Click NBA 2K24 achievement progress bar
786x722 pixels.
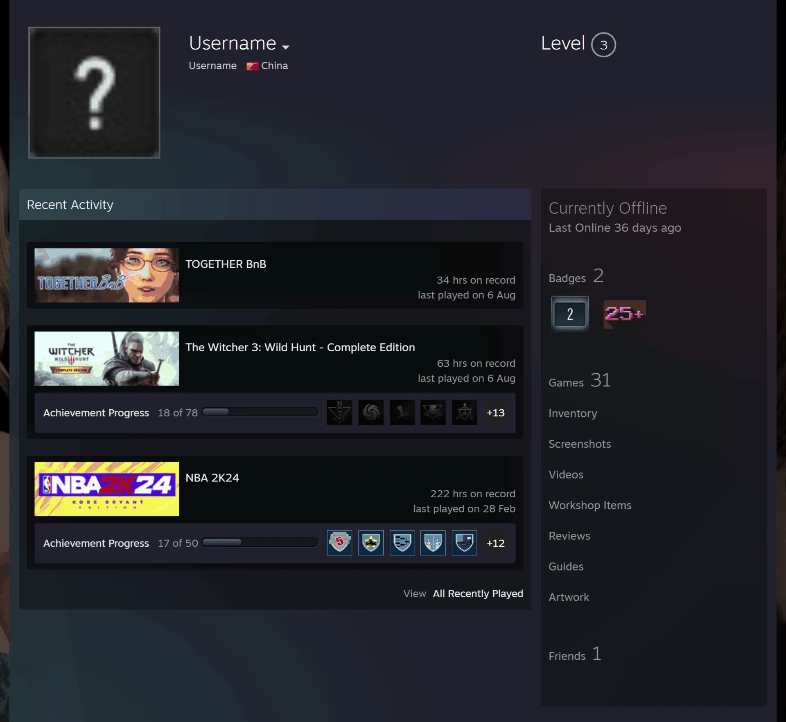point(260,543)
